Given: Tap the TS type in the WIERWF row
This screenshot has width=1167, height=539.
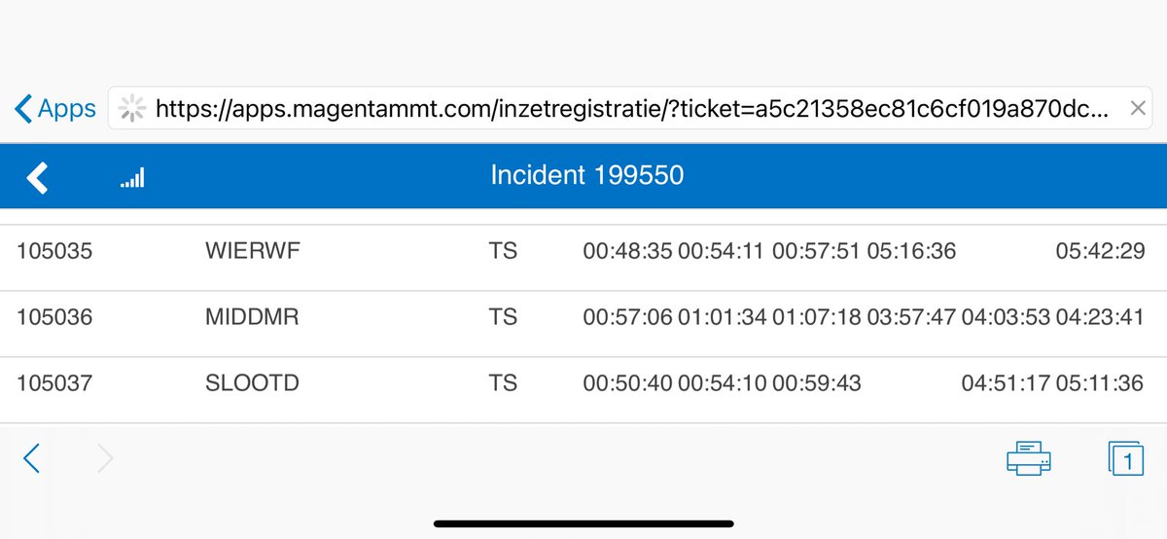Looking at the screenshot, I should point(503,252).
